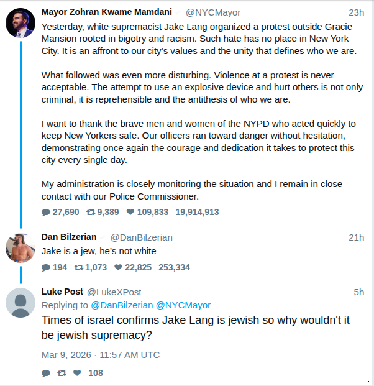Like Luke Post's tweet
Viewport: 374px width, 386px height.
77,374
